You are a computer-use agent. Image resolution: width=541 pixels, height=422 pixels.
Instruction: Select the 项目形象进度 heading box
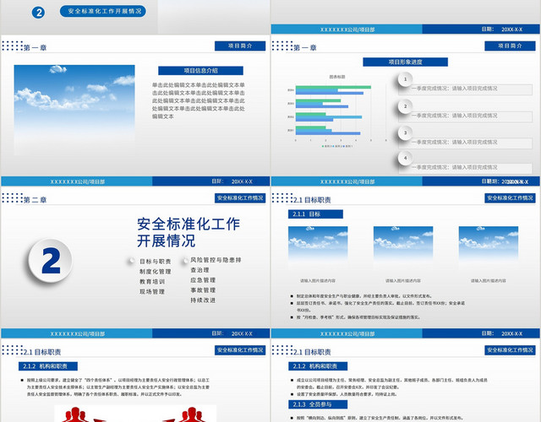406,62
